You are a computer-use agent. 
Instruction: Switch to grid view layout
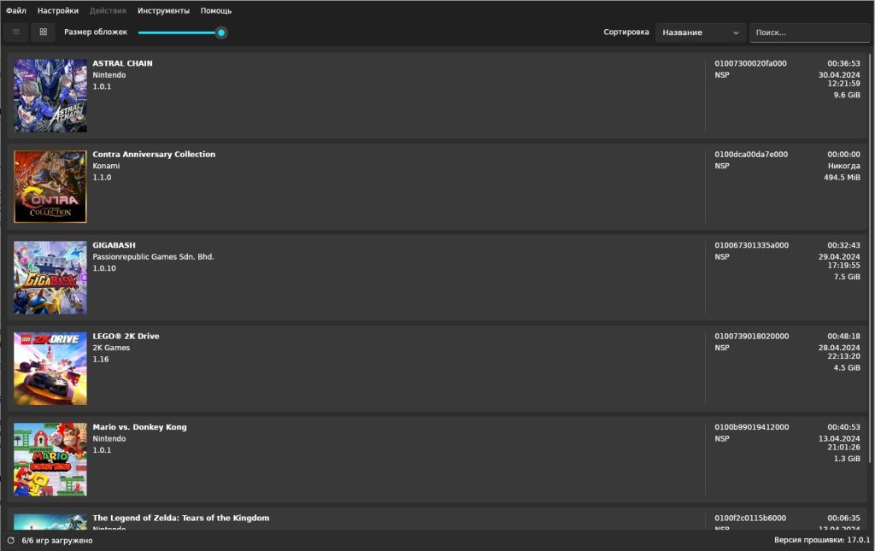pyautogui.click(x=43, y=32)
